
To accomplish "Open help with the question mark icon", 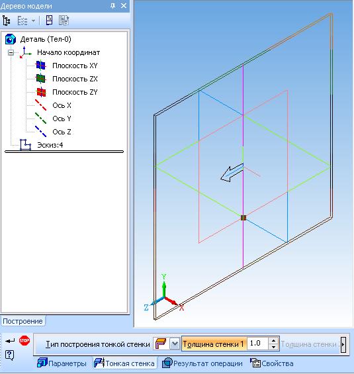I will tap(9, 355).
